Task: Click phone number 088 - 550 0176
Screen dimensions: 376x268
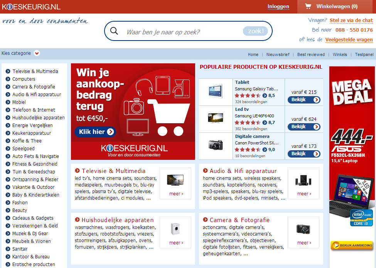Action: [354, 30]
